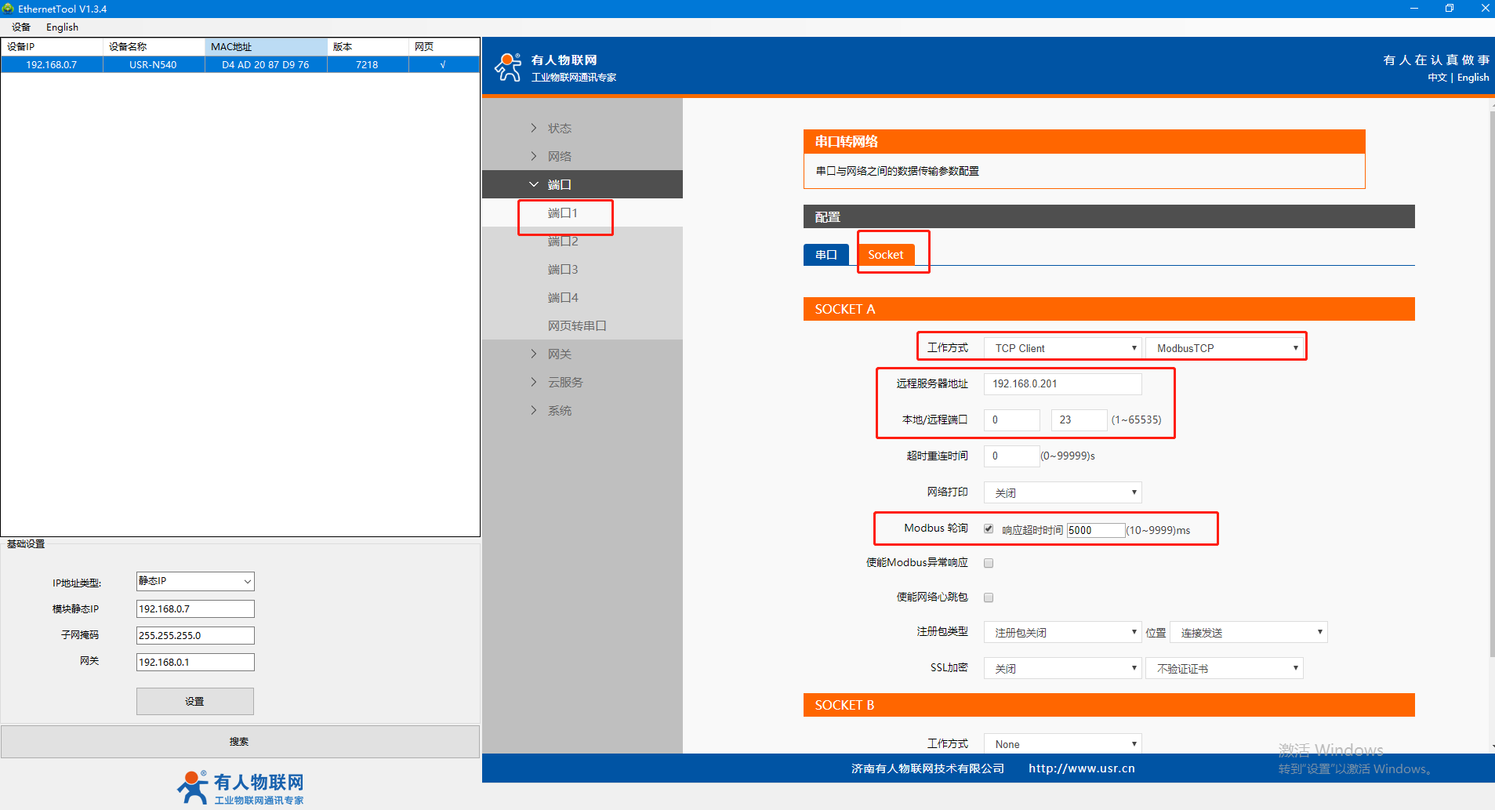Open the IP地址类型 静态IP dropdown

pos(195,581)
